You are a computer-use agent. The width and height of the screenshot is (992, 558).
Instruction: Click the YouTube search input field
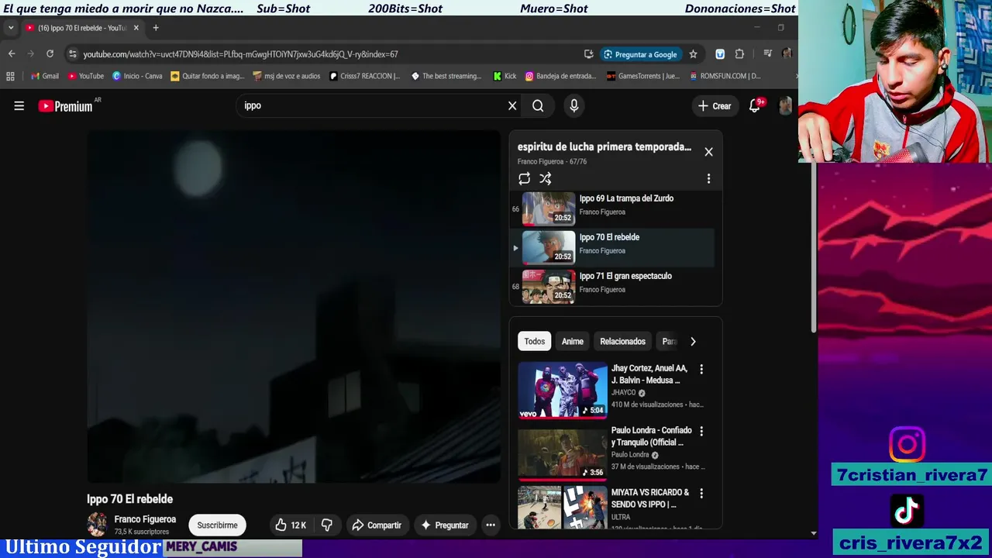pyautogui.click(x=372, y=106)
